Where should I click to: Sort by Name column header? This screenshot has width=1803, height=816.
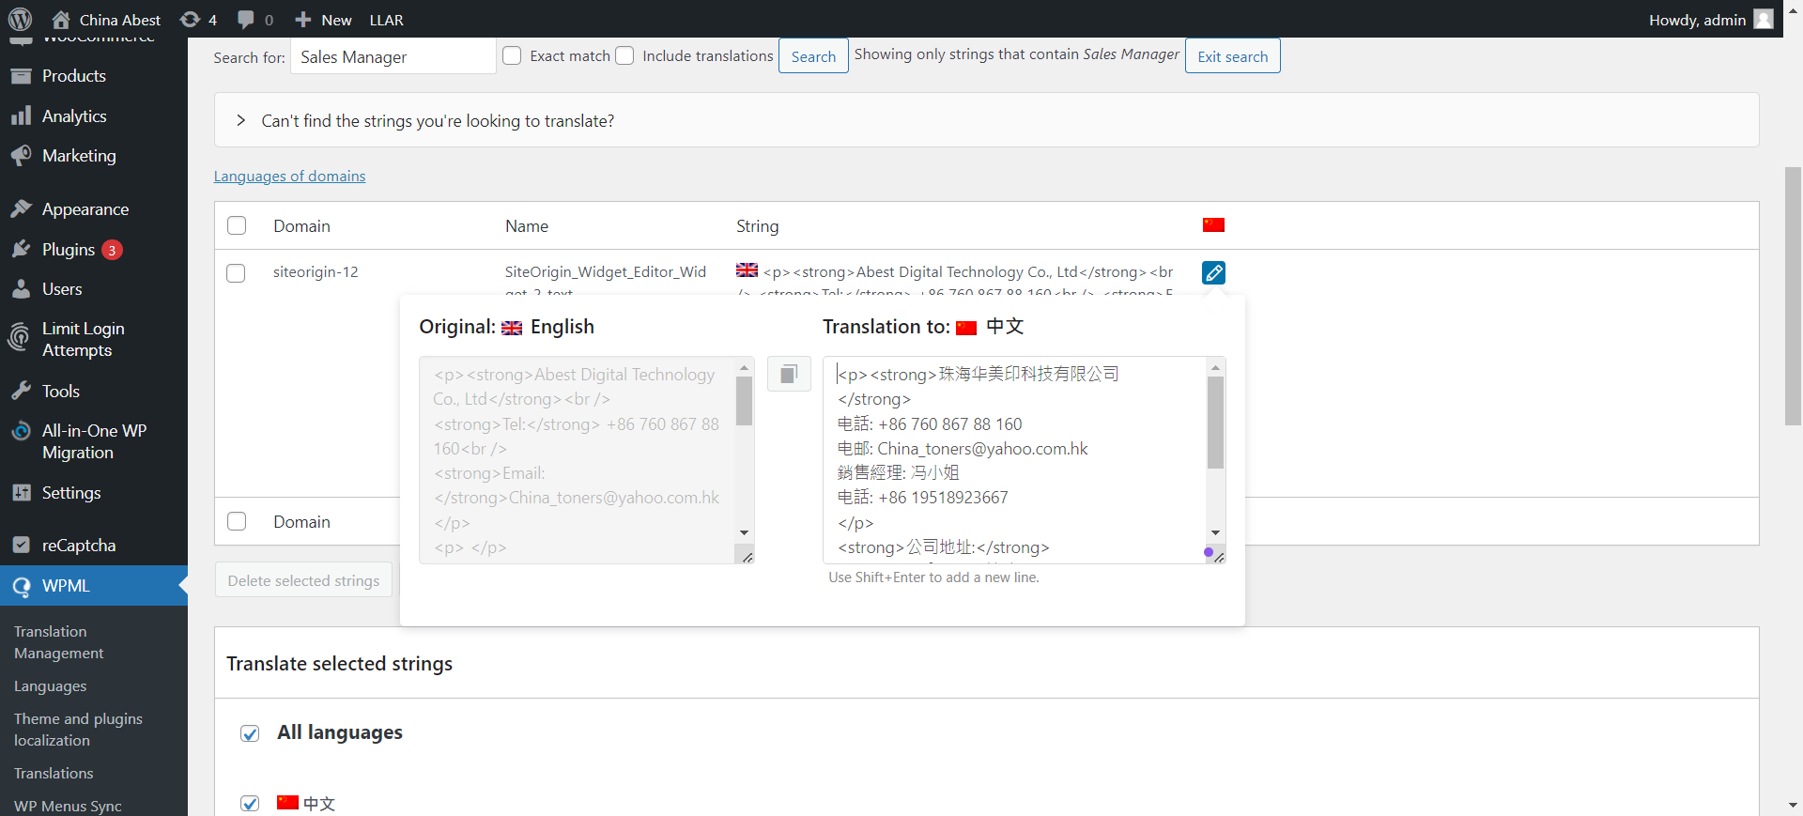coord(527,226)
